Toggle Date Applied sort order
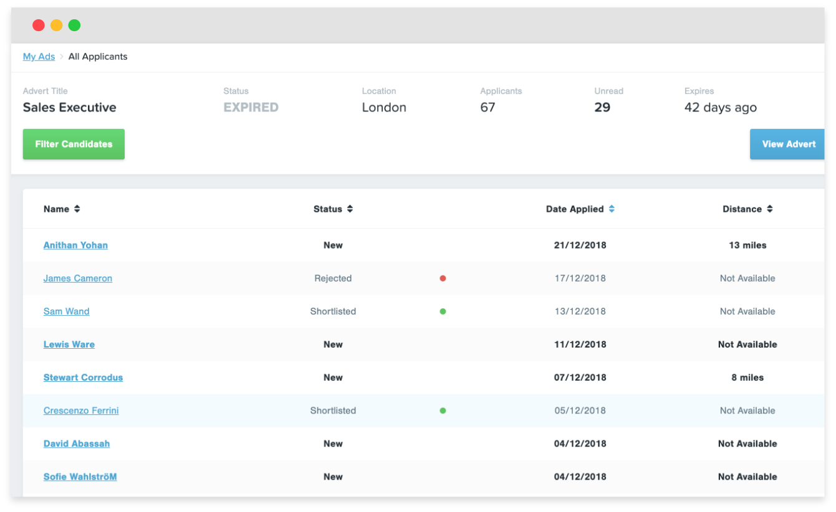This screenshot has width=836, height=512. pos(612,209)
